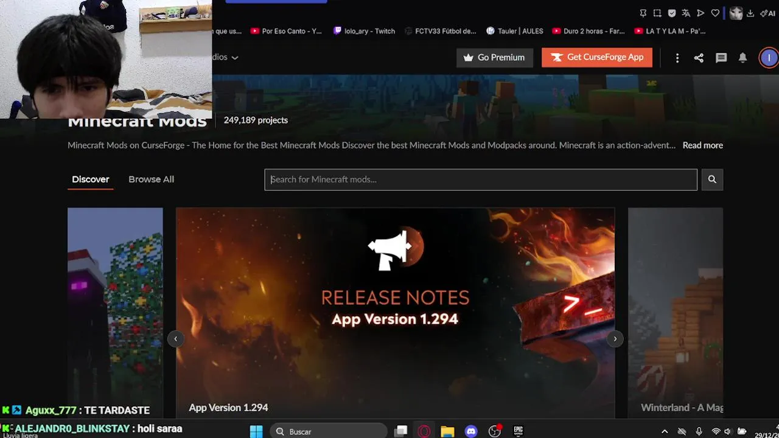Open the snapshot capture tool icon

pos(657,13)
